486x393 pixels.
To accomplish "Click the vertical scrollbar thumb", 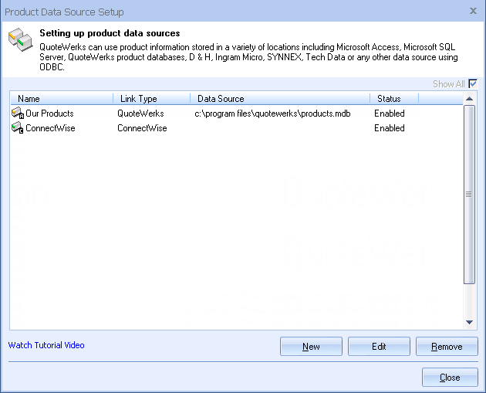I will (469, 194).
